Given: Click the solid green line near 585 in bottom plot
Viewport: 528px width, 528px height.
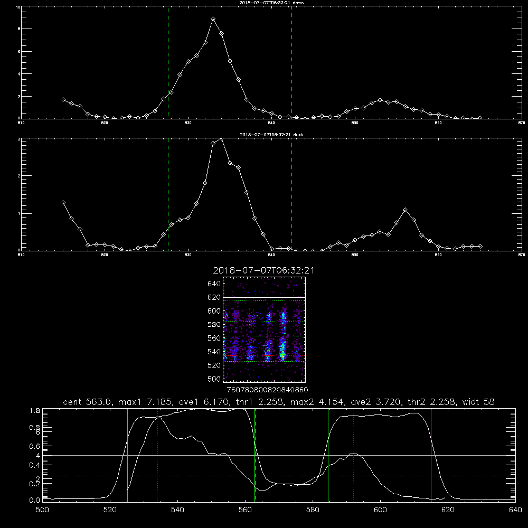Looking at the screenshot, I should (x=328, y=455).
